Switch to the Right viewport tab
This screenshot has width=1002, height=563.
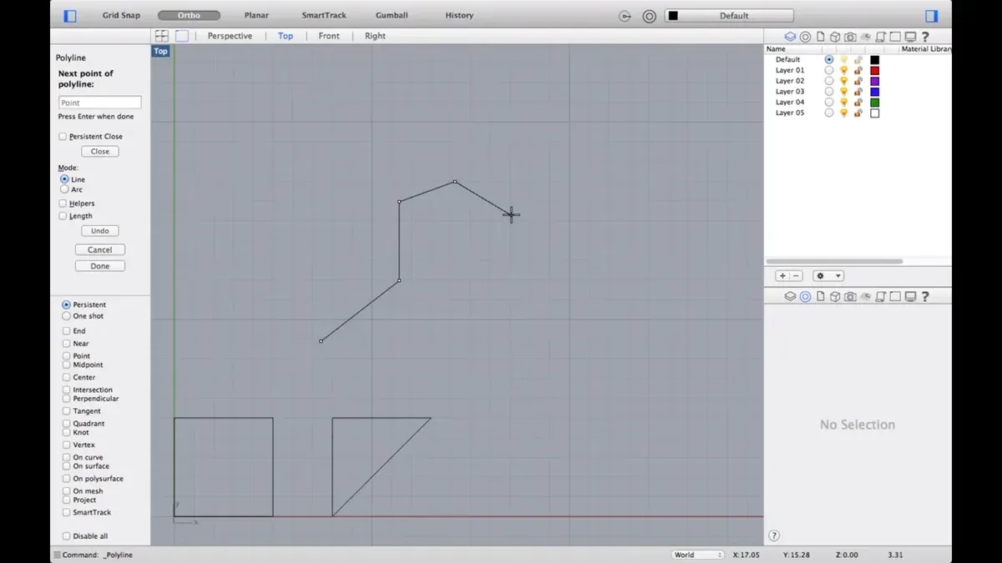pos(375,36)
